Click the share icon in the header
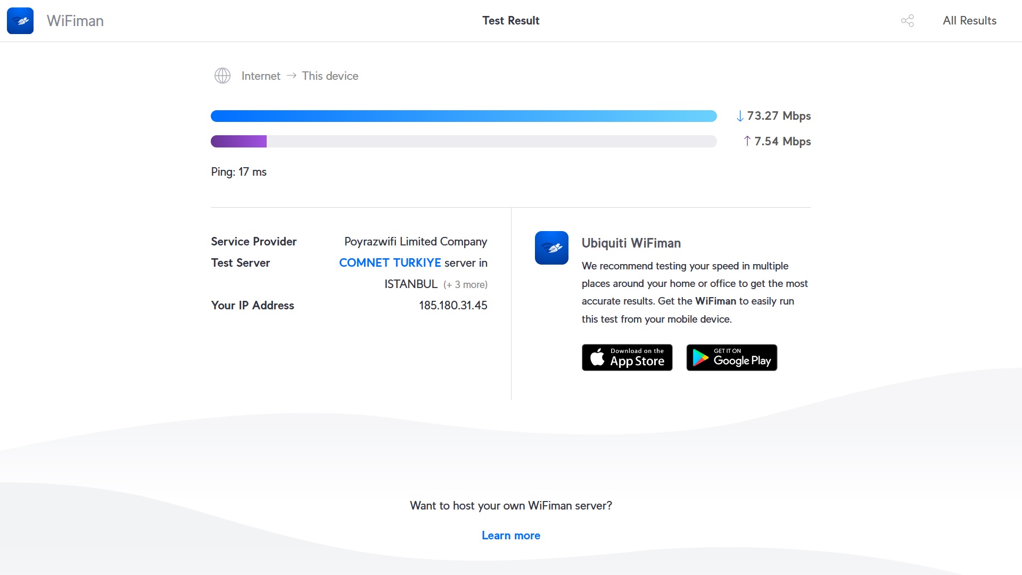This screenshot has width=1022, height=575. pos(907,21)
